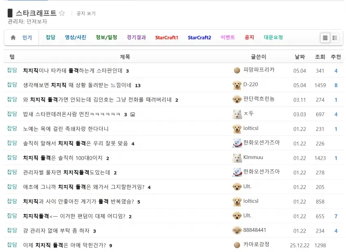Open post 노예는 목에 걸린 족쇄자랑 한다더니
Viewport: 346px width, 252px height.
tap(66, 129)
